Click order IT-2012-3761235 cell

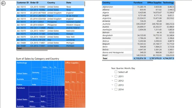pos(38,40)
